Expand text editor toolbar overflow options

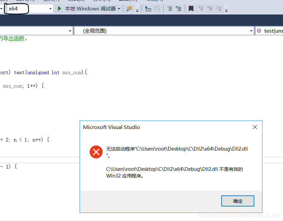pos(226,11)
